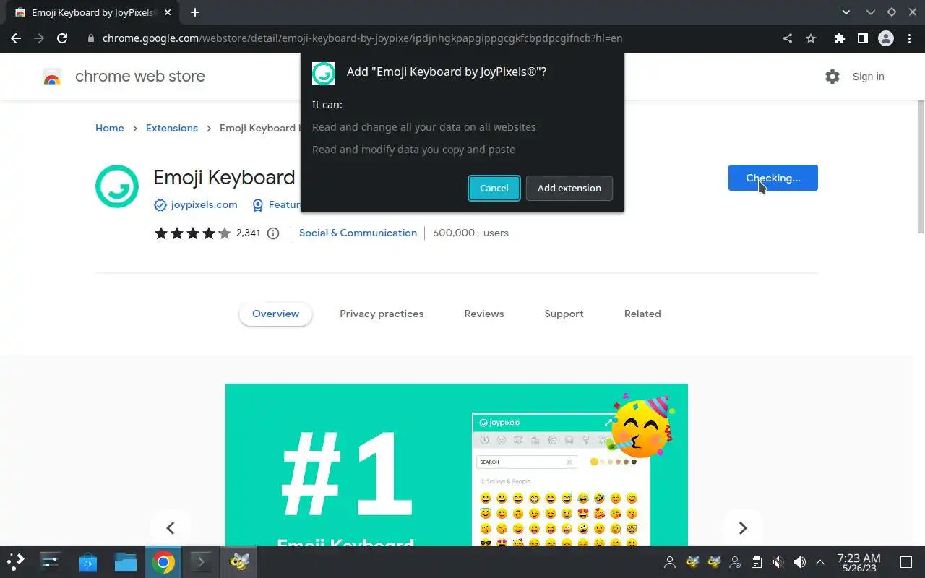Click the address bar URL

click(362, 38)
